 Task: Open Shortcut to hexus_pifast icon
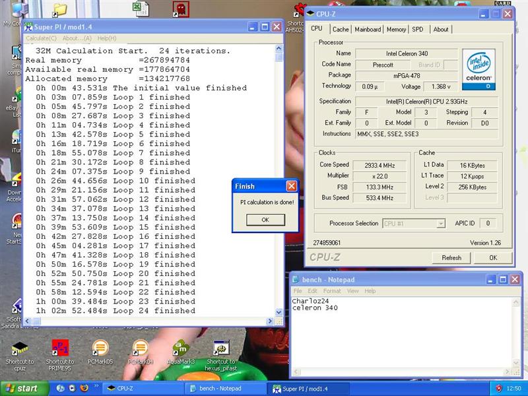221,355
